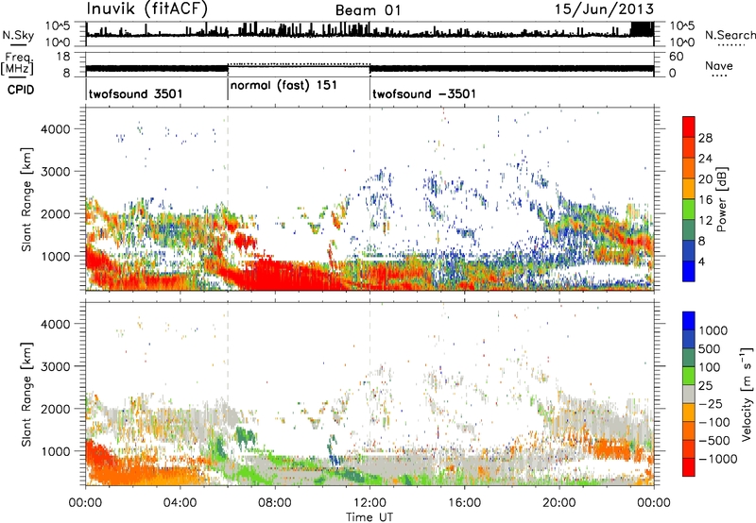Click the dotted Nave line in the frequency panel
This screenshot has width=756, height=523.
point(299,63)
